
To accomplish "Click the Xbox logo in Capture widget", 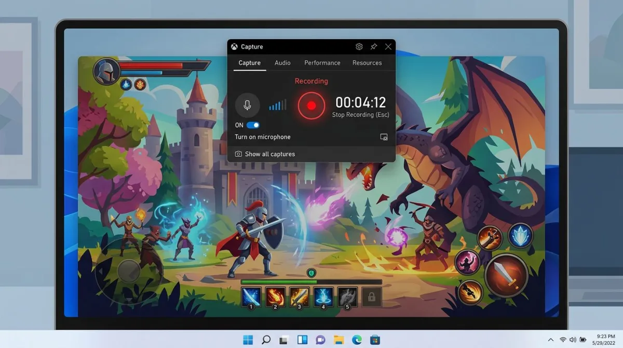I will point(235,47).
